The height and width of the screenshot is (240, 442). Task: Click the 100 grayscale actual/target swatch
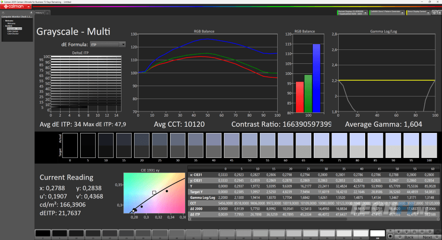pyautogui.click(x=429, y=145)
